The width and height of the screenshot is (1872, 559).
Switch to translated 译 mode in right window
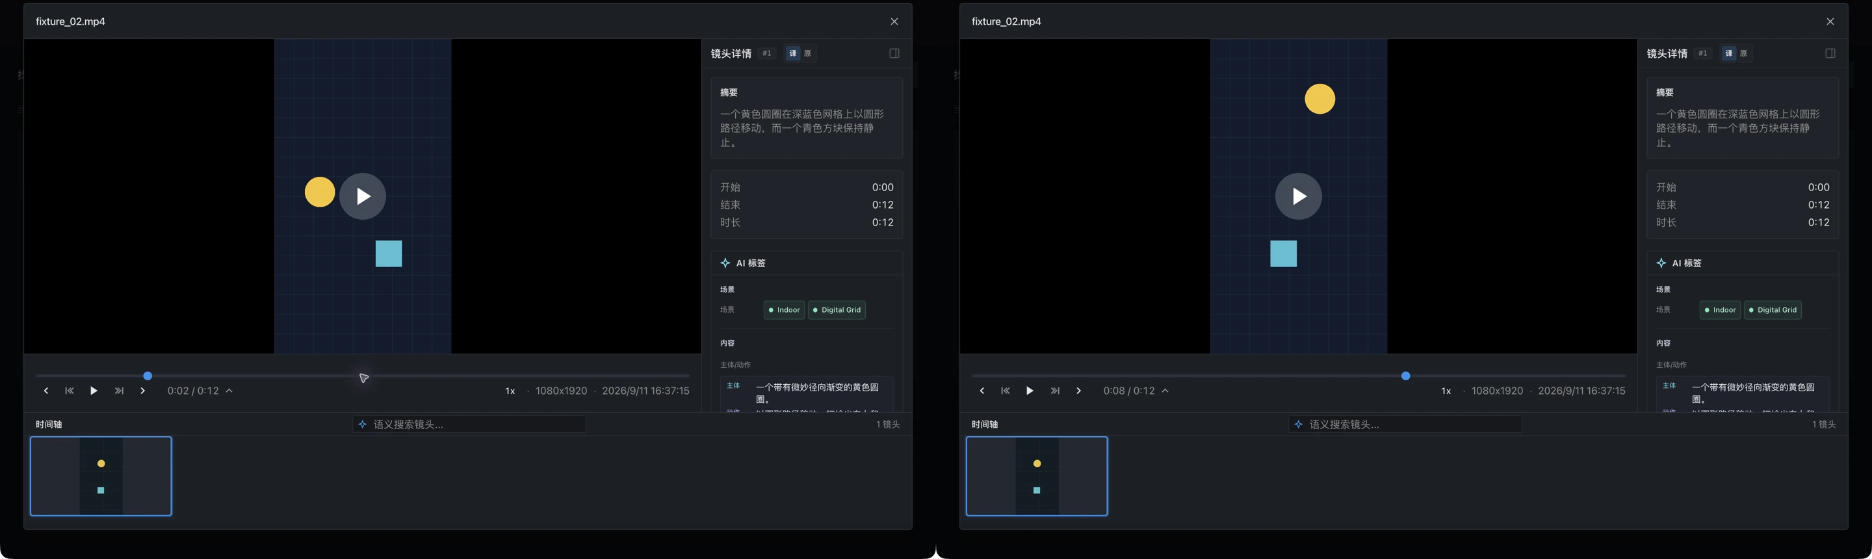tap(1729, 53)
